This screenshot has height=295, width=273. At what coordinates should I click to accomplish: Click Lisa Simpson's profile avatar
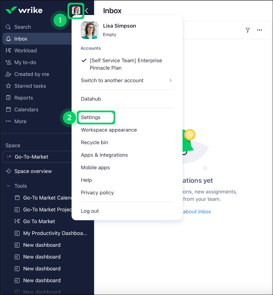(76, 11)
